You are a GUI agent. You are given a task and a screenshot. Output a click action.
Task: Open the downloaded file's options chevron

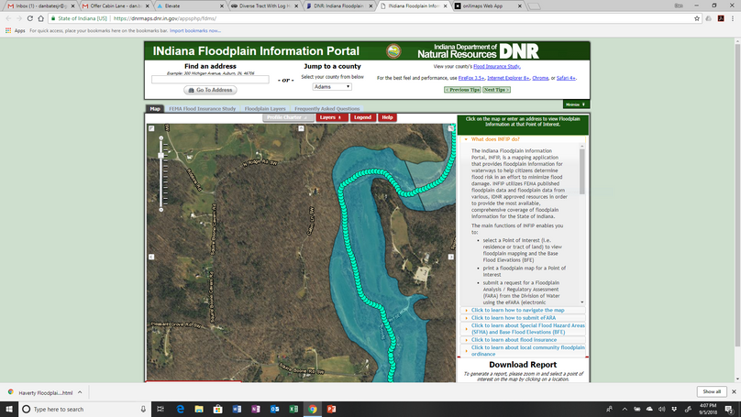[80, 392]
